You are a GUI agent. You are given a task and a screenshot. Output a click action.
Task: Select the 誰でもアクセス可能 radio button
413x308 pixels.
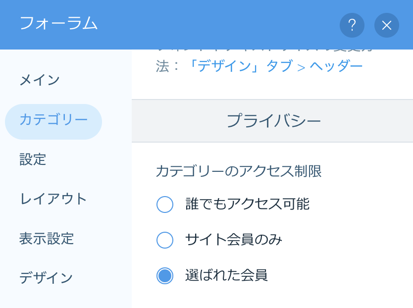click(x=165, y=204)
